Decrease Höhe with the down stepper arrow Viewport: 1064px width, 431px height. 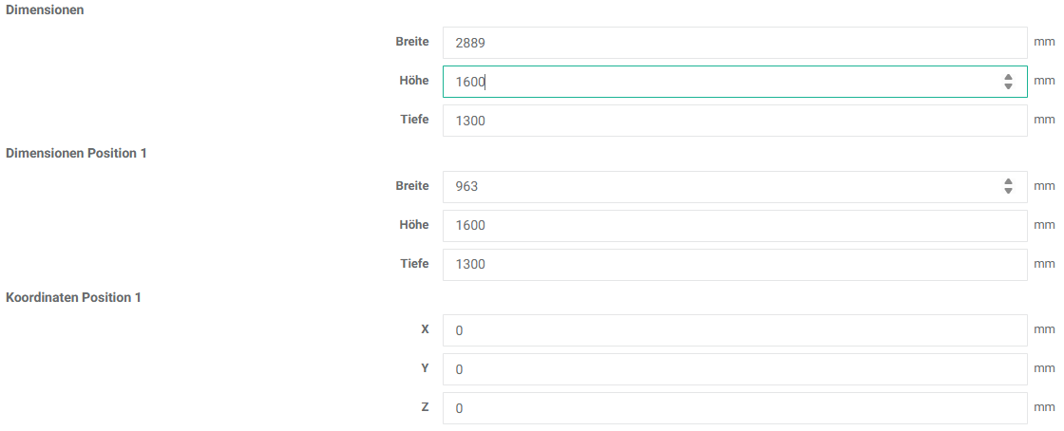pyautogui.click(x=1008, y=86)
